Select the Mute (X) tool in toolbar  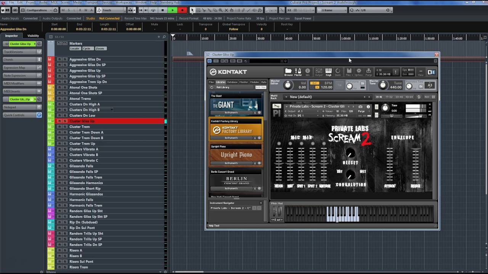[226, 10]
